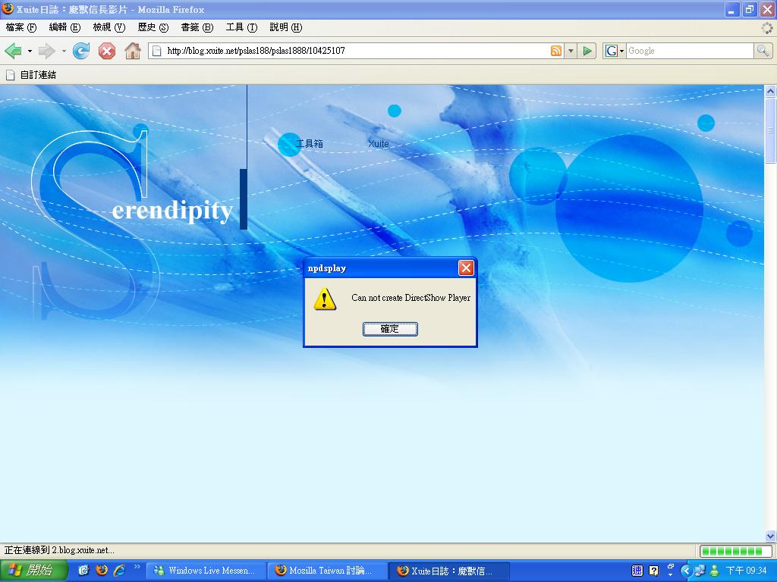777x582 pixels.
Task: Open the 編輯 (E) menu
Action: [x=64, y=27]
